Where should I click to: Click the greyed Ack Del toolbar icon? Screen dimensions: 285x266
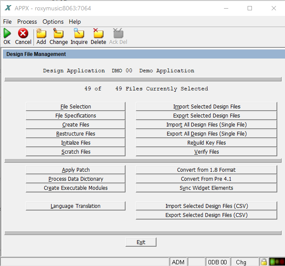118,33
